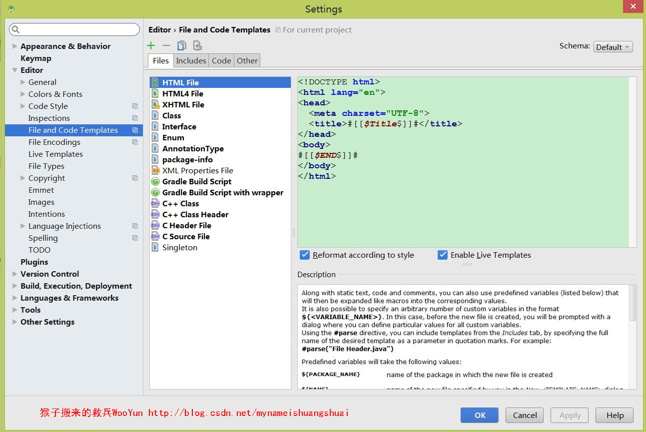646x432 pixels.
Task: Select the XML Properties File icon
Action: (x=155, y=171)
